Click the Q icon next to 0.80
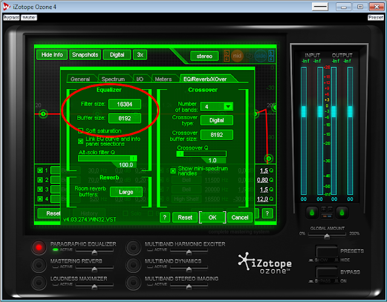This screenshot has width=387, height=302. tap(272, 180)
